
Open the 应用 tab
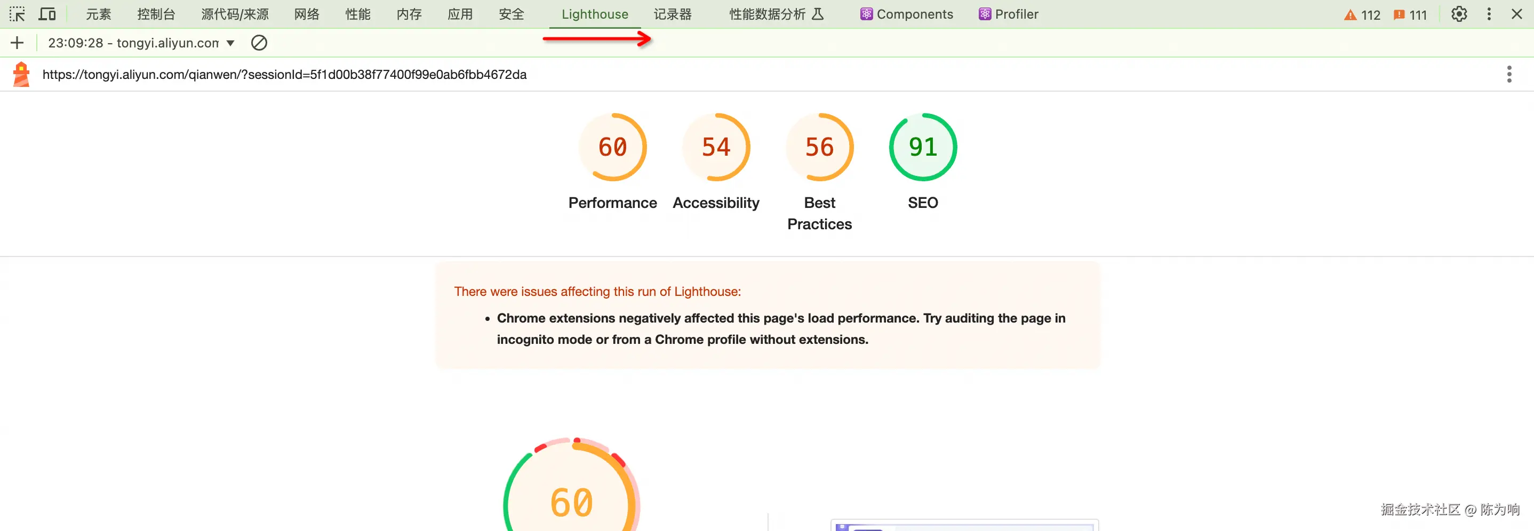click(460, 14)
